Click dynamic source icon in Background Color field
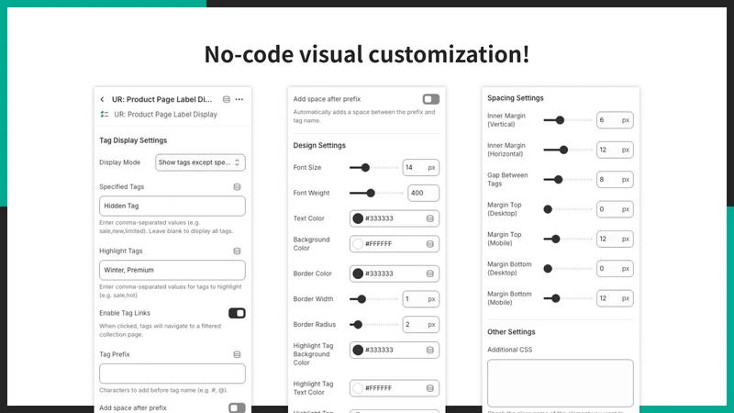Screen dimensions: 734x413 pos(429,244)
